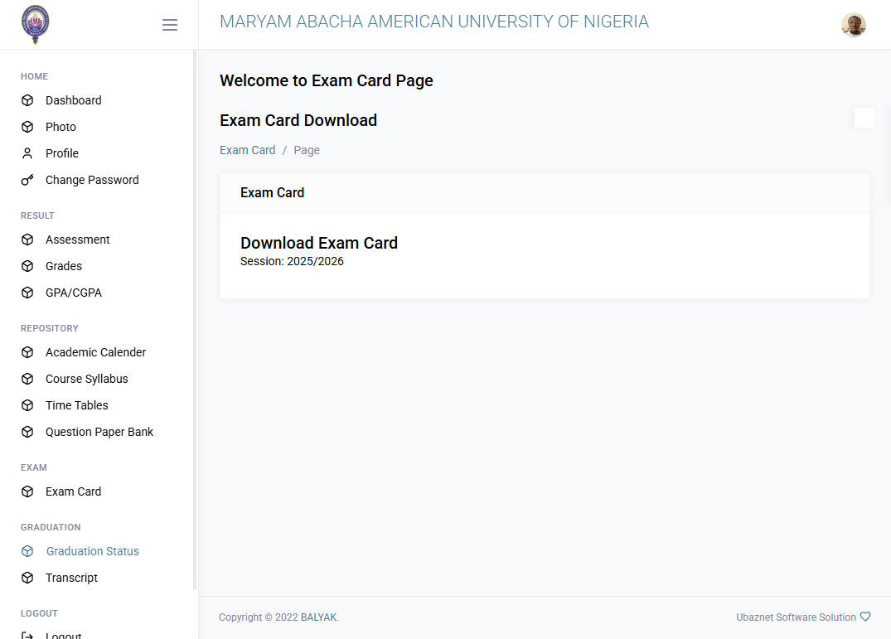Click the Exam Card sidebar cube icon
The width and height of the screenshot is (891, 639).
[27, 491]
